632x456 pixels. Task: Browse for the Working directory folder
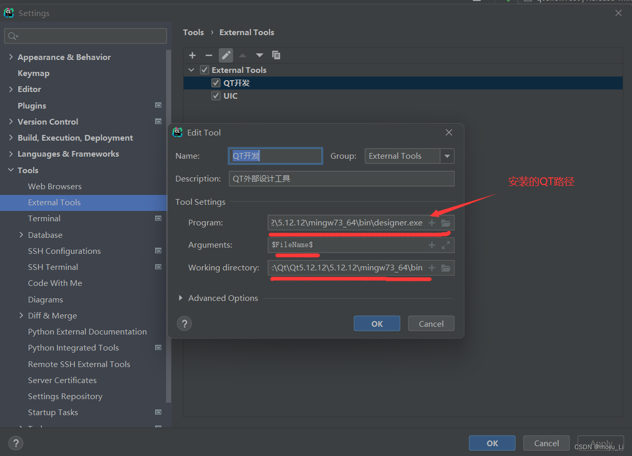click(x=446, y=268)
